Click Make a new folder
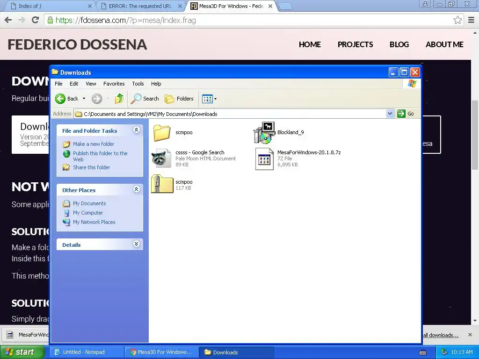 94,144
